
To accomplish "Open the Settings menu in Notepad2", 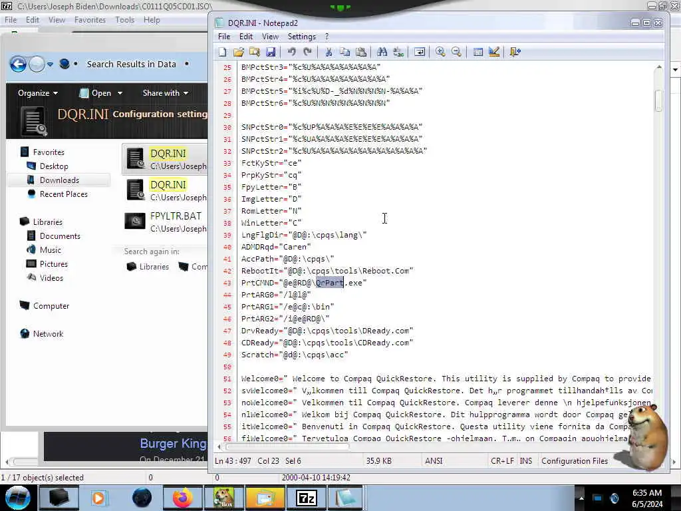I will 302,37.
